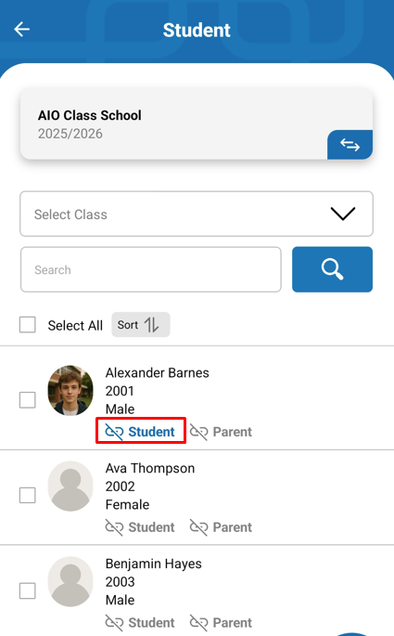Click the 2025/2026 school year text
This screenshot has height=636, width=394.
pos(70,134)
